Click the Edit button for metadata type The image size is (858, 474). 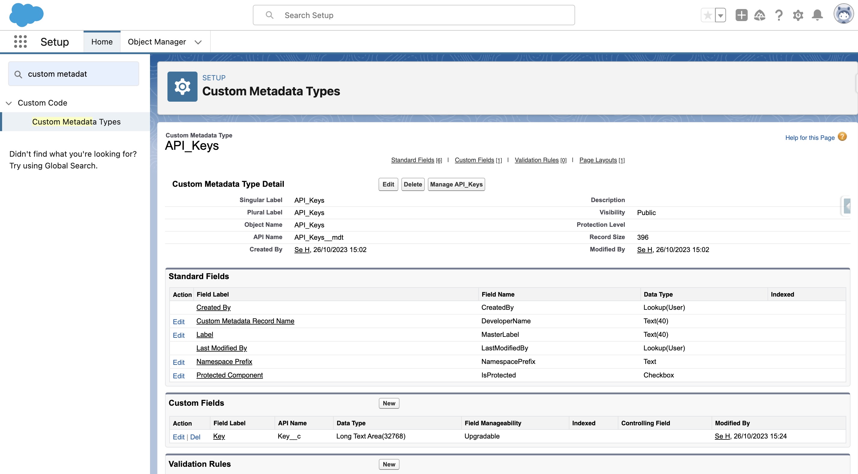388,184
